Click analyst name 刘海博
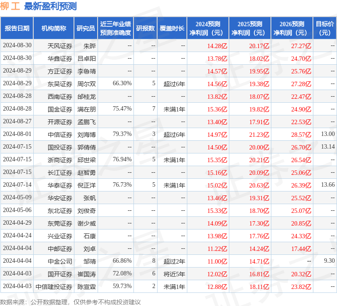This screenshot has width=337, height=306. (x=87, y=135)
